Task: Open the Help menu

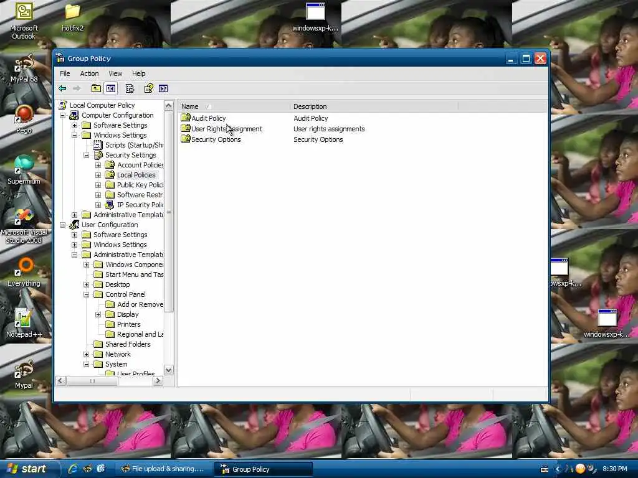Action: click(138, 73)
